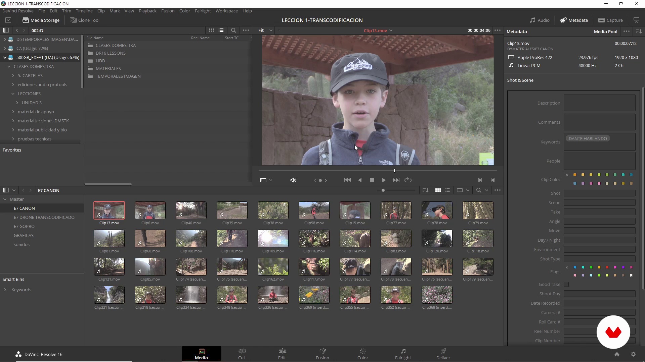Set mark out point
The width and height of the screenshot is (645, 362).
pos(492,180)
